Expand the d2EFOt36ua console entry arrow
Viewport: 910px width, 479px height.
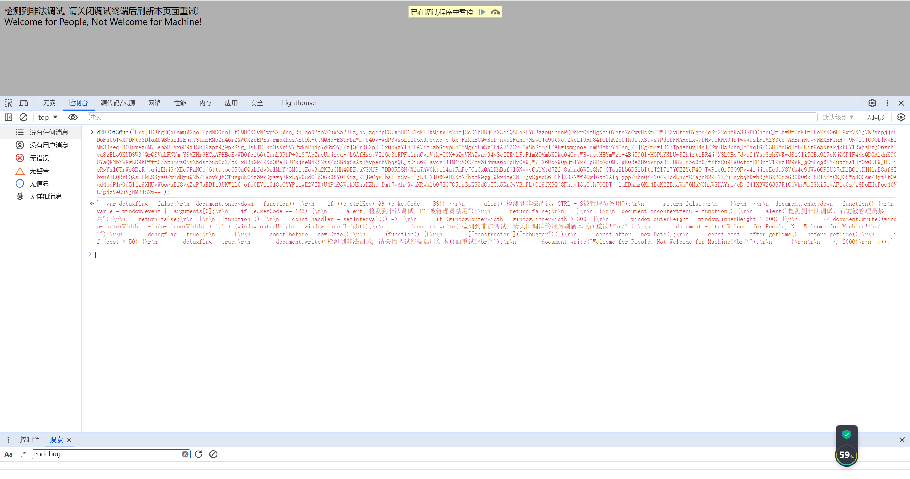pyautogui.click(x=92, y=132)
